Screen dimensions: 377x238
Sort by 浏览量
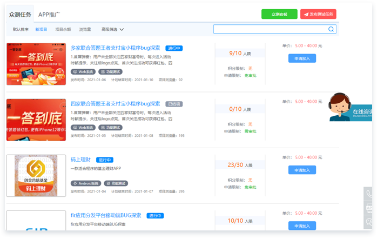point(85,29)
